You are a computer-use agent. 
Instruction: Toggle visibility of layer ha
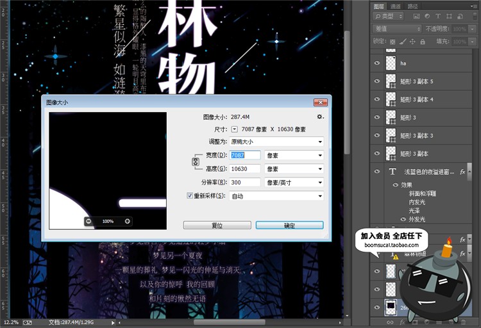pyautogui.click(x=377, y=63)
